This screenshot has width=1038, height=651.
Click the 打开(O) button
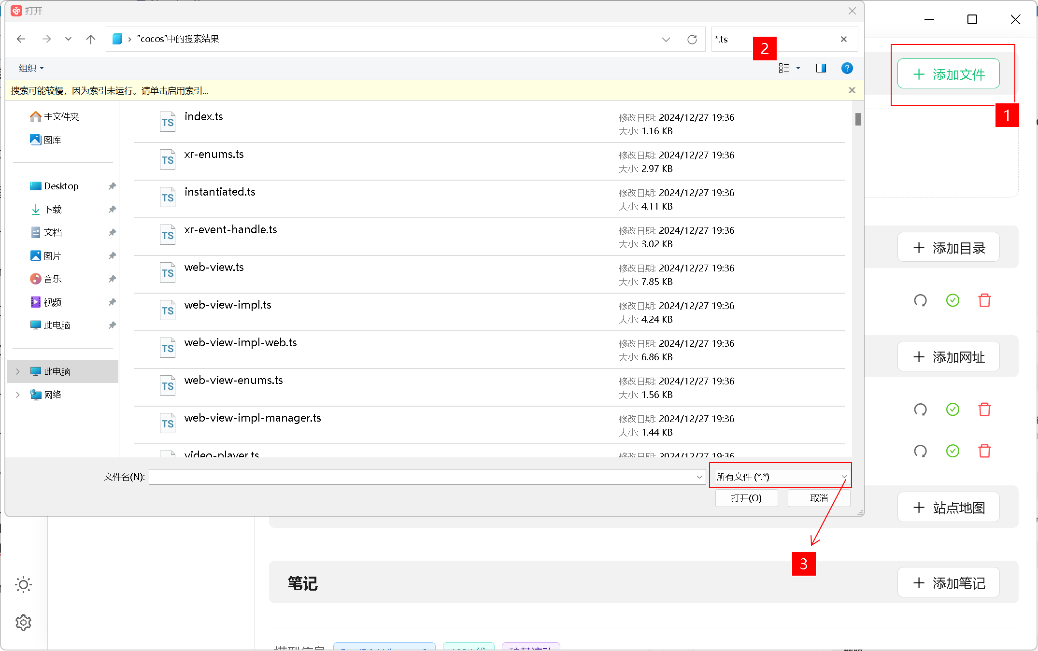click(x=746, y=498)
